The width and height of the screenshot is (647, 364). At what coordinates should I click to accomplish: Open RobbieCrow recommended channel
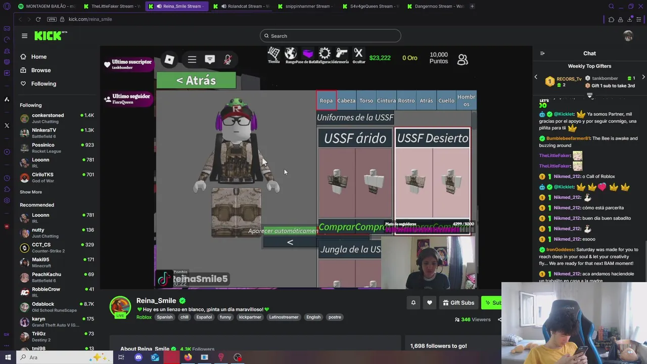(x=57, y=292)
